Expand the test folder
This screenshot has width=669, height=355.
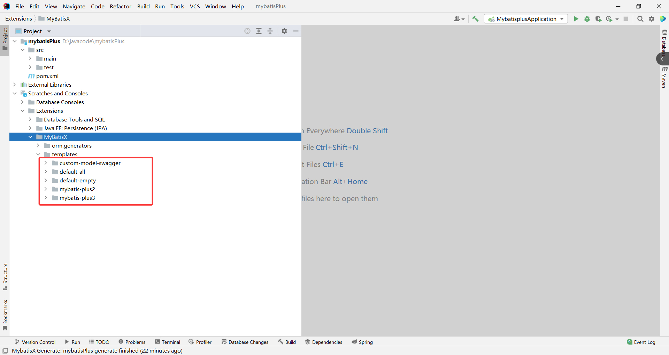[30, 67]
